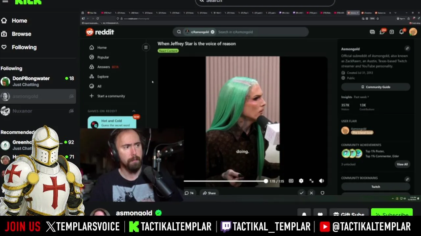Image resolution: width=421 pixels, height=236 pixels.
Task: Toggle closed captions on video
Action: (x=291, y=181)
